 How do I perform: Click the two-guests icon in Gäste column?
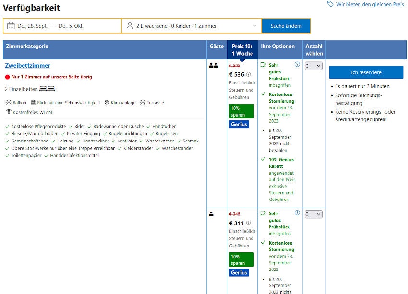point(214,65)
